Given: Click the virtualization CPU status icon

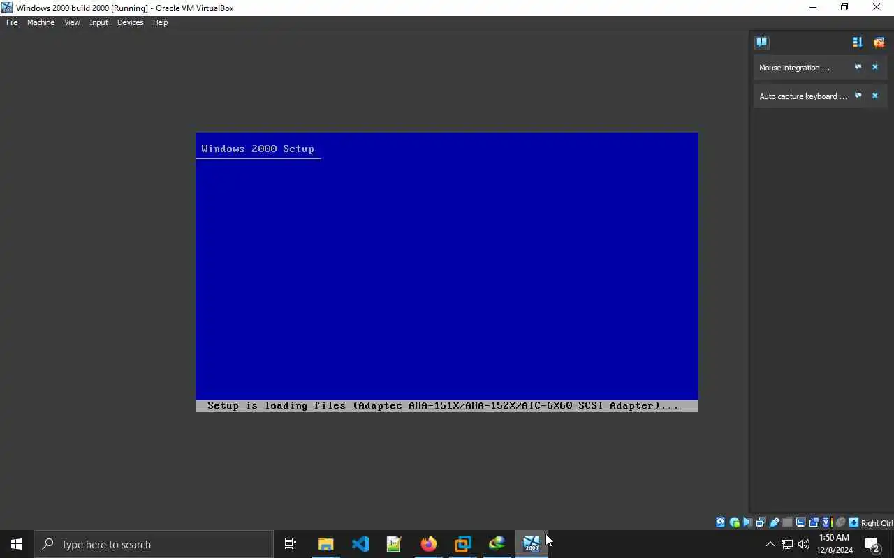Looking at the screenshot, I should point(827,522).
